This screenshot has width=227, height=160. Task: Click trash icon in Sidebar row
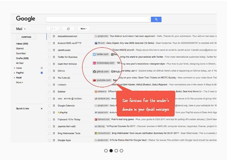[x=54, y=92]
